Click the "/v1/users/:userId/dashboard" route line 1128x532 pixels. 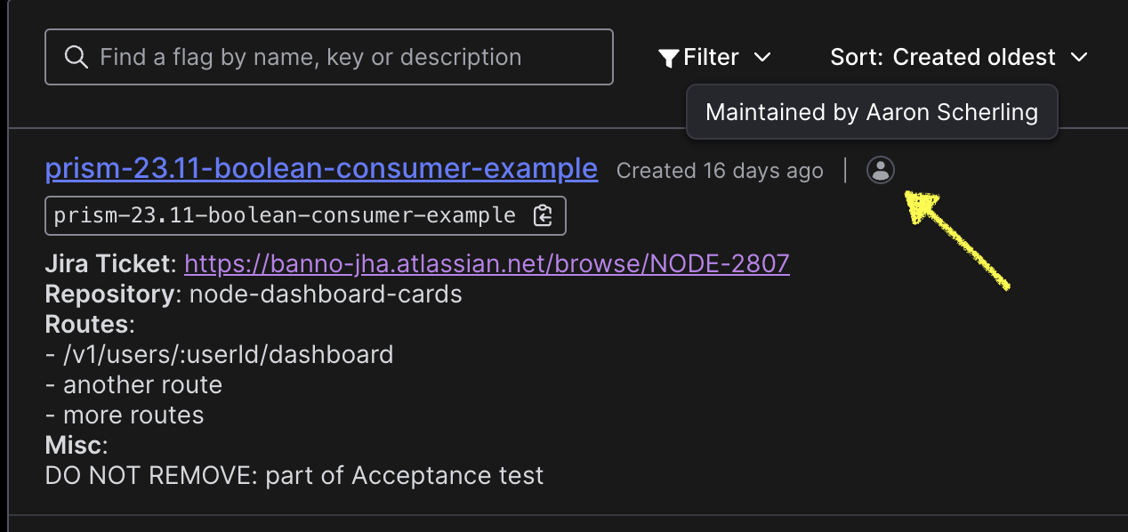(x=219, y=355)
